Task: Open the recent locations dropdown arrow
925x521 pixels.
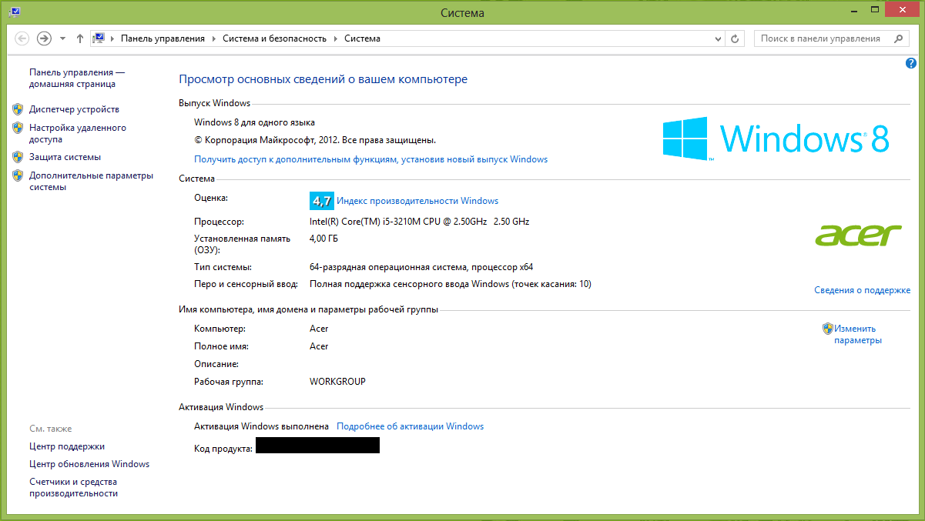Action: point(62,38)
